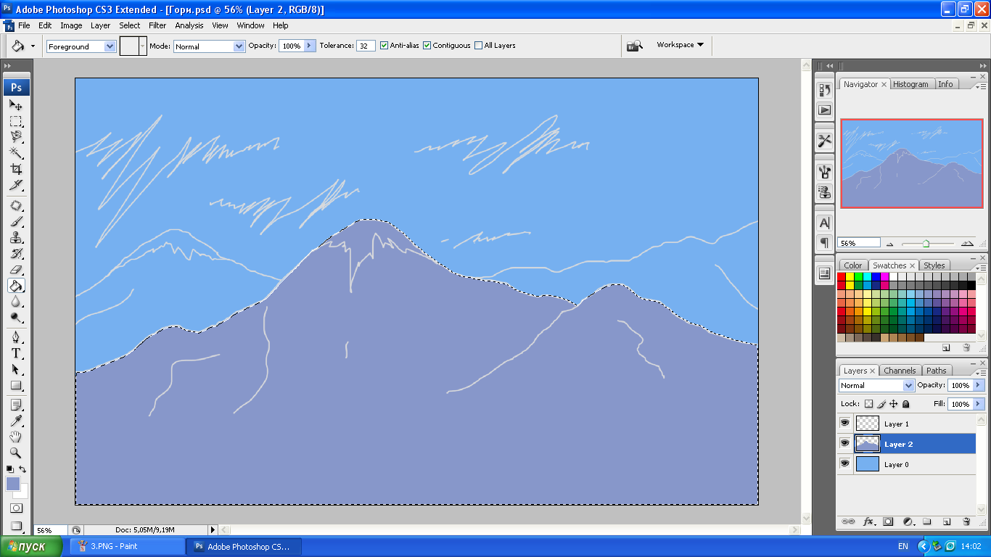Viewport: 991px width, 557px height.
Task: Select the Path Selection tool
Action: [x=16, y=369]
